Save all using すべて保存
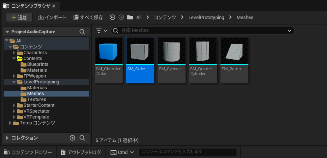 tap(88, 17)
